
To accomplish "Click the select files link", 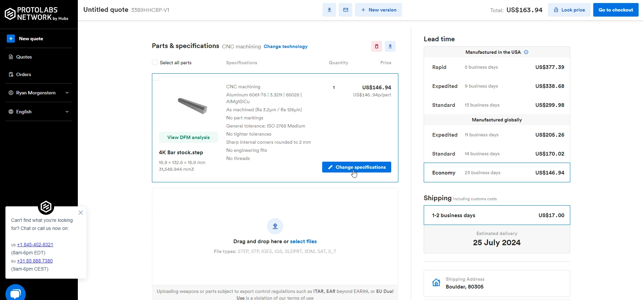I will point(303,241).
